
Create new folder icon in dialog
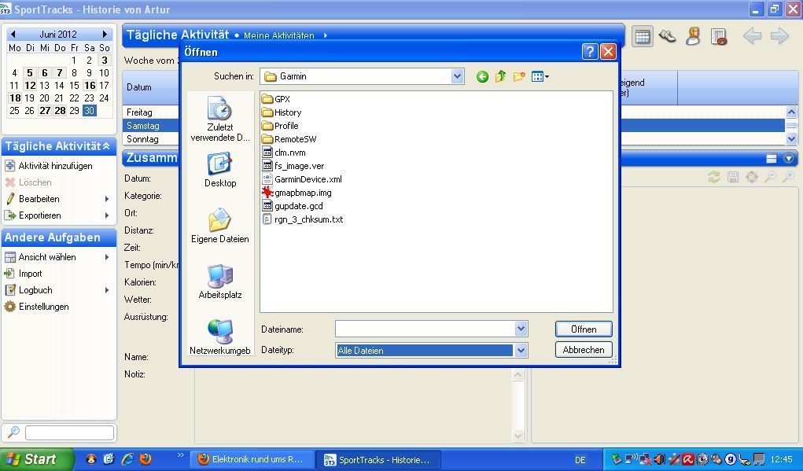click(519, 76)
